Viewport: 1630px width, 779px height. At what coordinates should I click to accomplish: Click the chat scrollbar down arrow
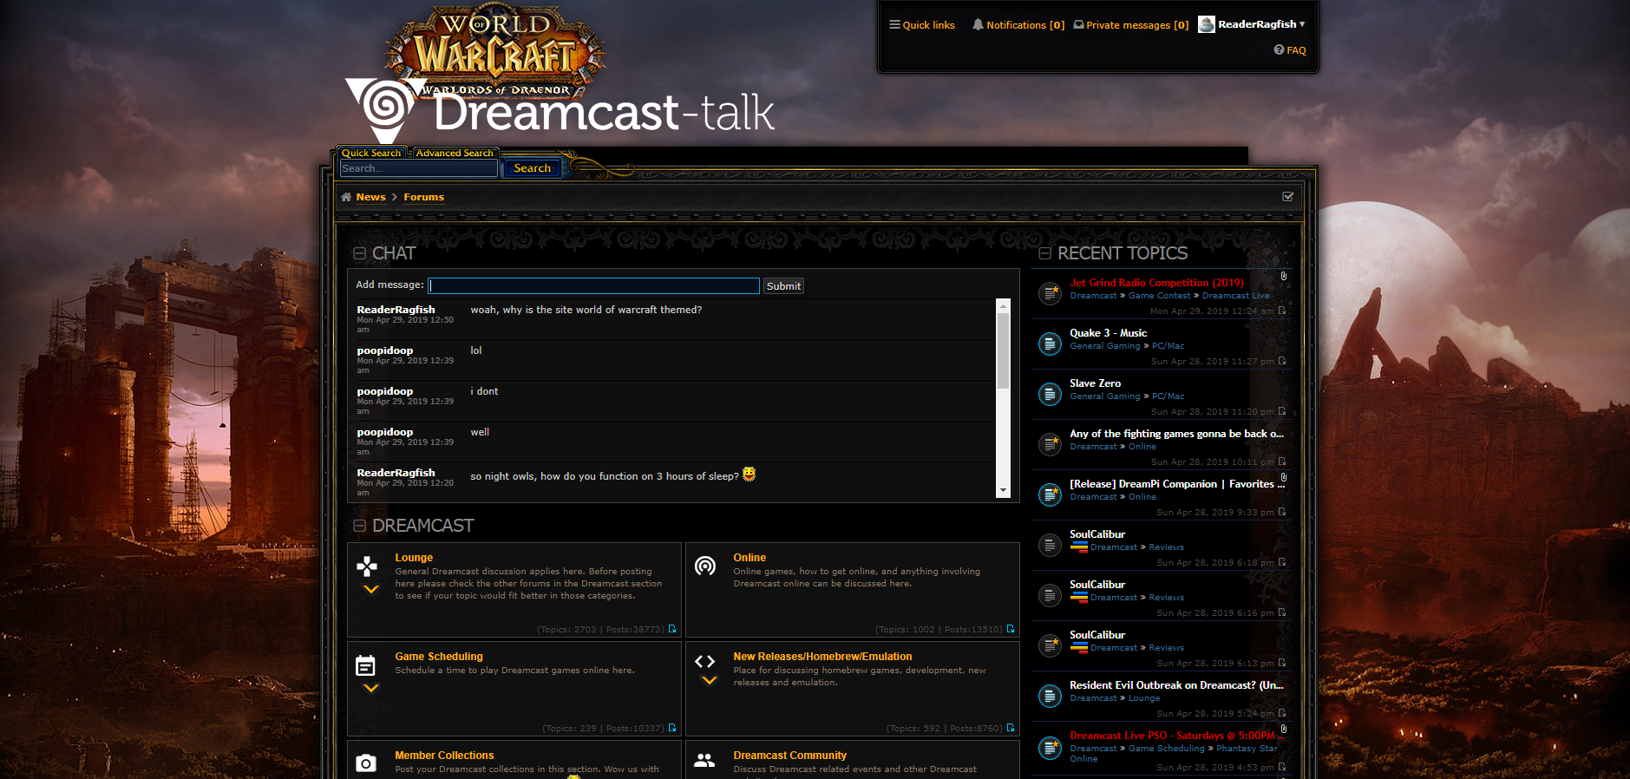point(1004,490)
